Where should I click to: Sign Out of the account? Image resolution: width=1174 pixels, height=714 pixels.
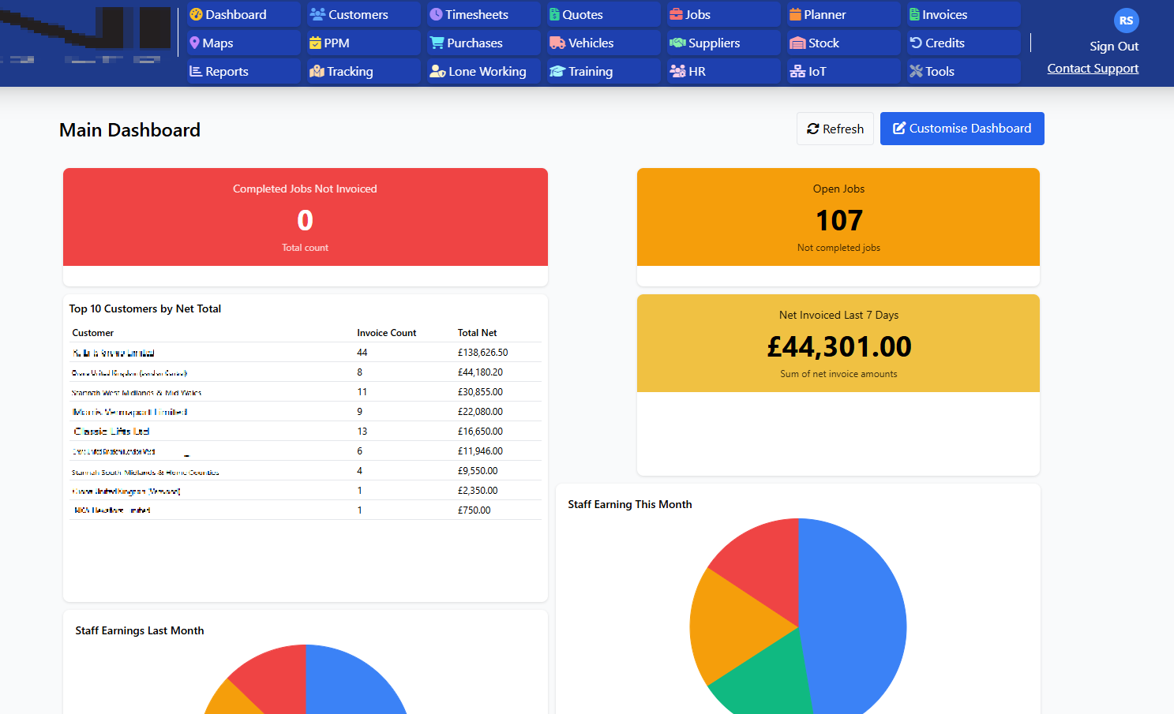point(1114,47)
